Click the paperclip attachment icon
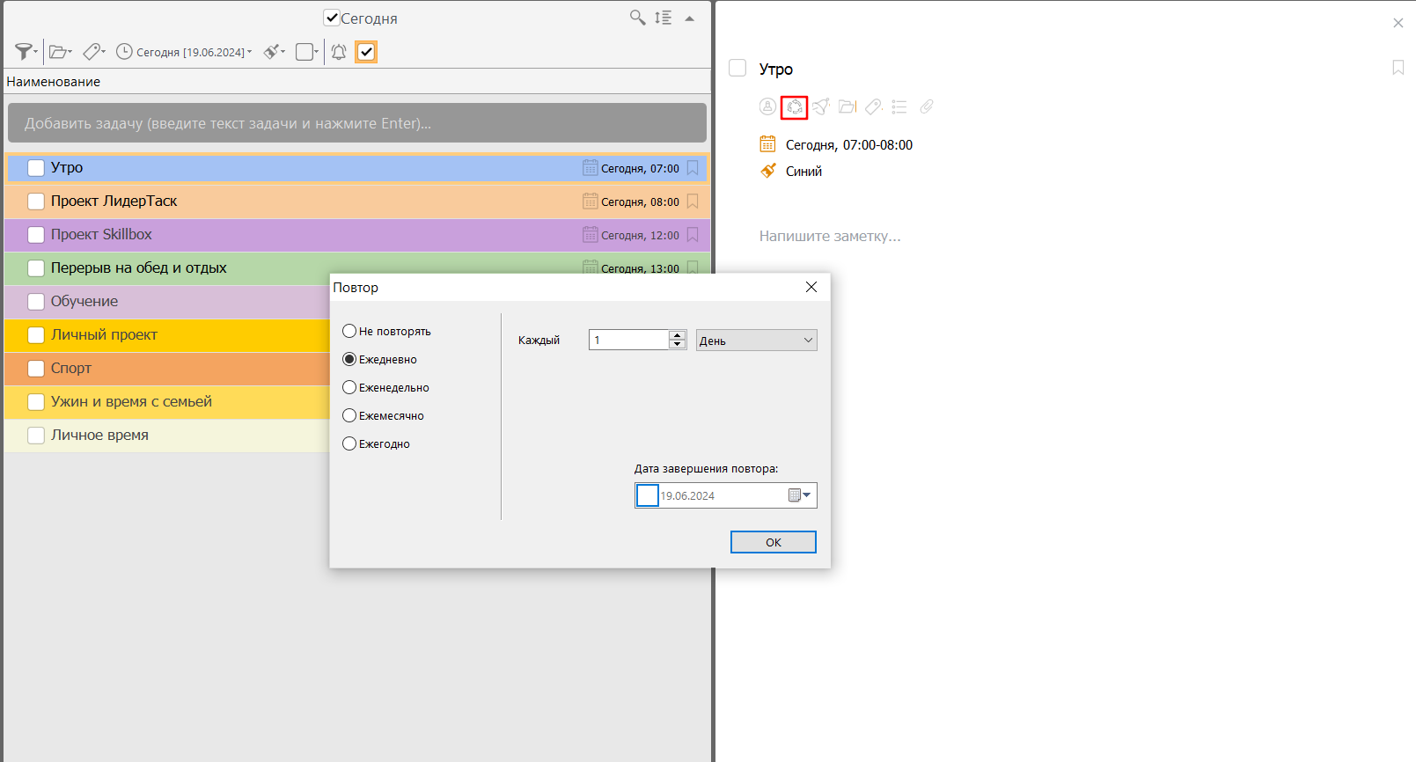This screenshot has height=762, width=1416. click(x=927, y=106)
